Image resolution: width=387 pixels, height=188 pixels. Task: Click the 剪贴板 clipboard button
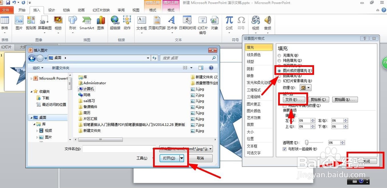[319, 99]
